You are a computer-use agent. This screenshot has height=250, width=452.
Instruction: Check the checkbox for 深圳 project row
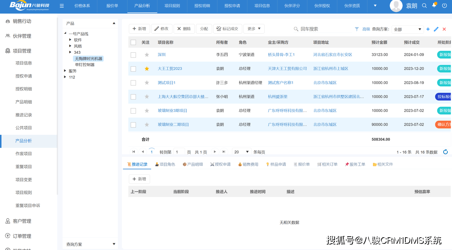[133, 55]
